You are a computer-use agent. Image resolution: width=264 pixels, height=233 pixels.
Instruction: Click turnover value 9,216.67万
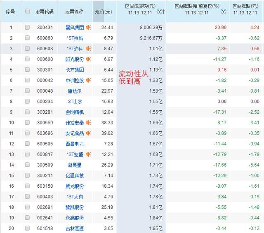coord(151,38)
